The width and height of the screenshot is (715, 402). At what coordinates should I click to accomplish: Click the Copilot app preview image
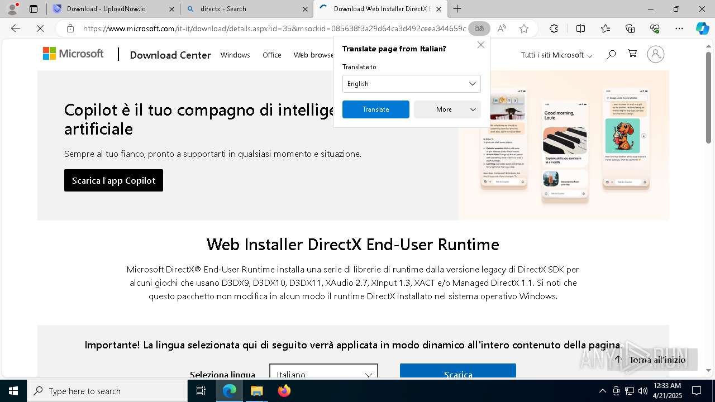tap(564, 145)
